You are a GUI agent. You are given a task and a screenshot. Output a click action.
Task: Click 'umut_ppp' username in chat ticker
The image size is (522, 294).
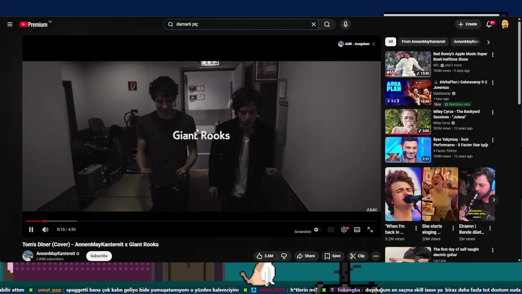point(49,290)
